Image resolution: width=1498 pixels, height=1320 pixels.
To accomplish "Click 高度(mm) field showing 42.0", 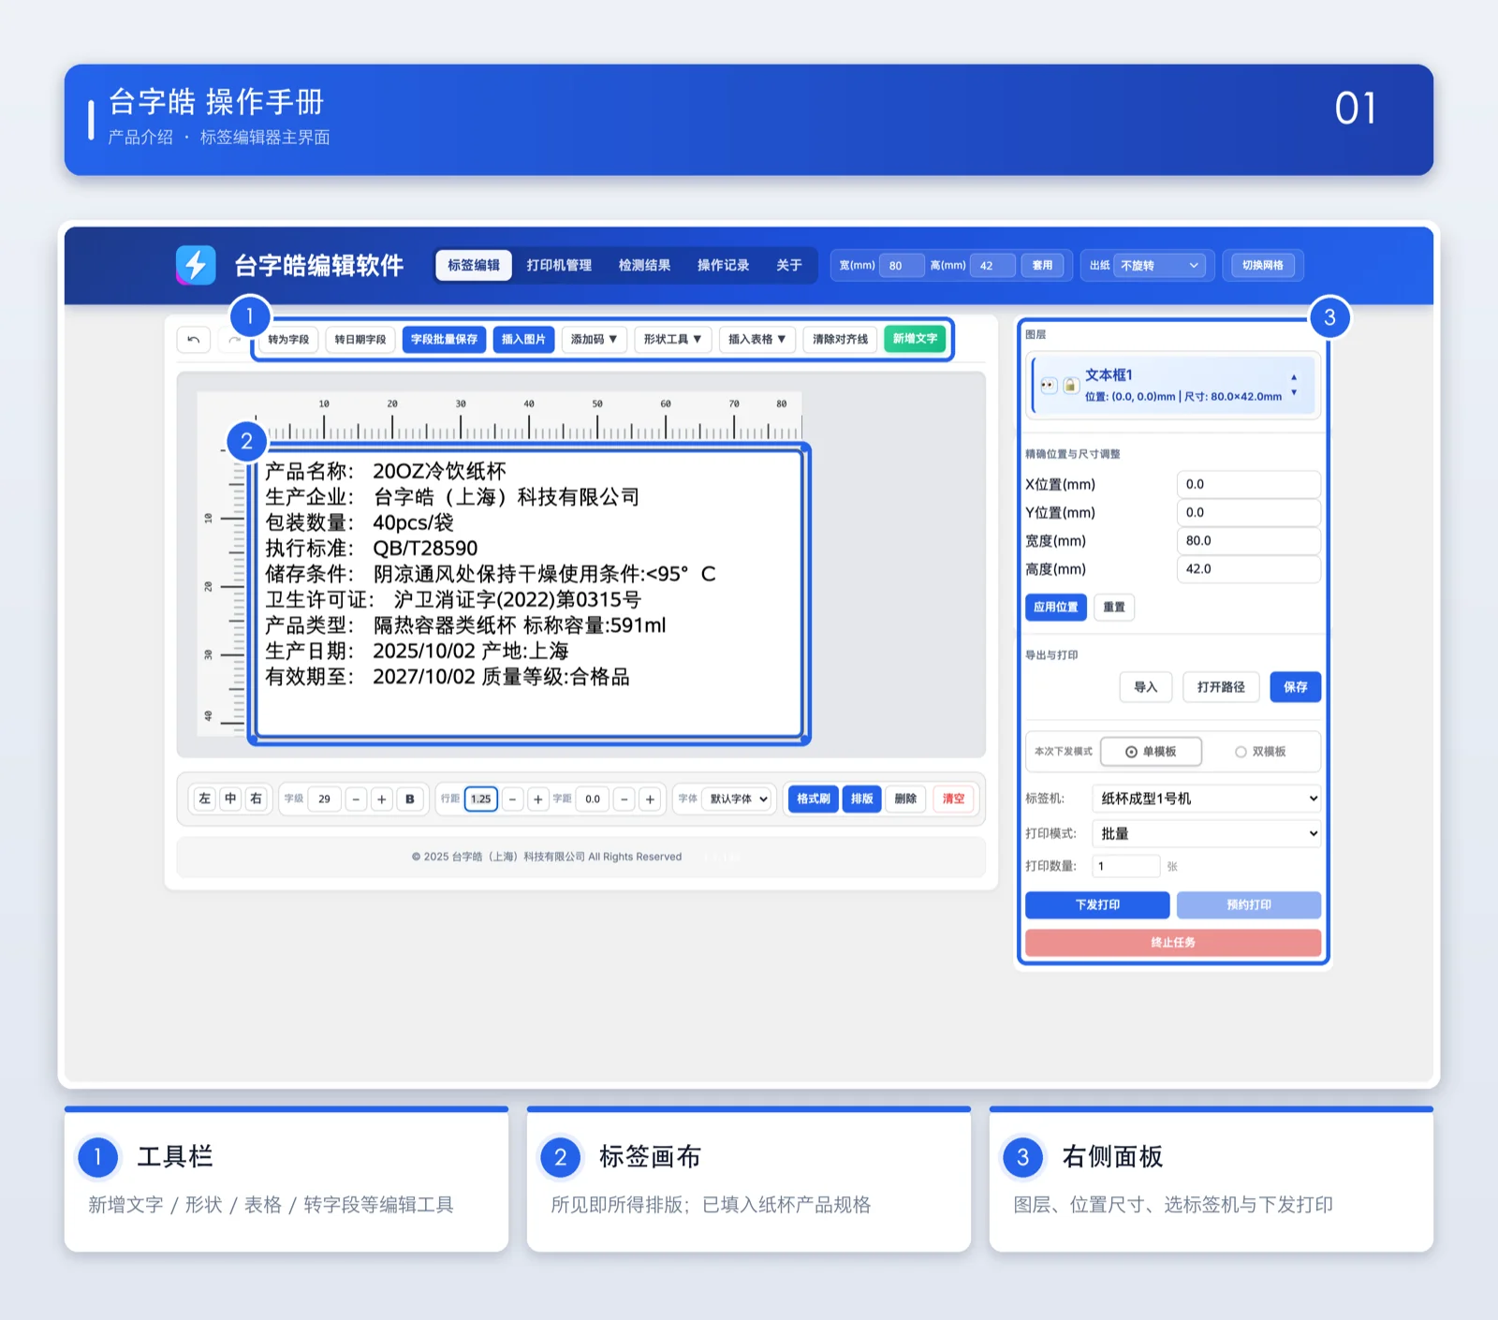I will (x=1249, y=569).
